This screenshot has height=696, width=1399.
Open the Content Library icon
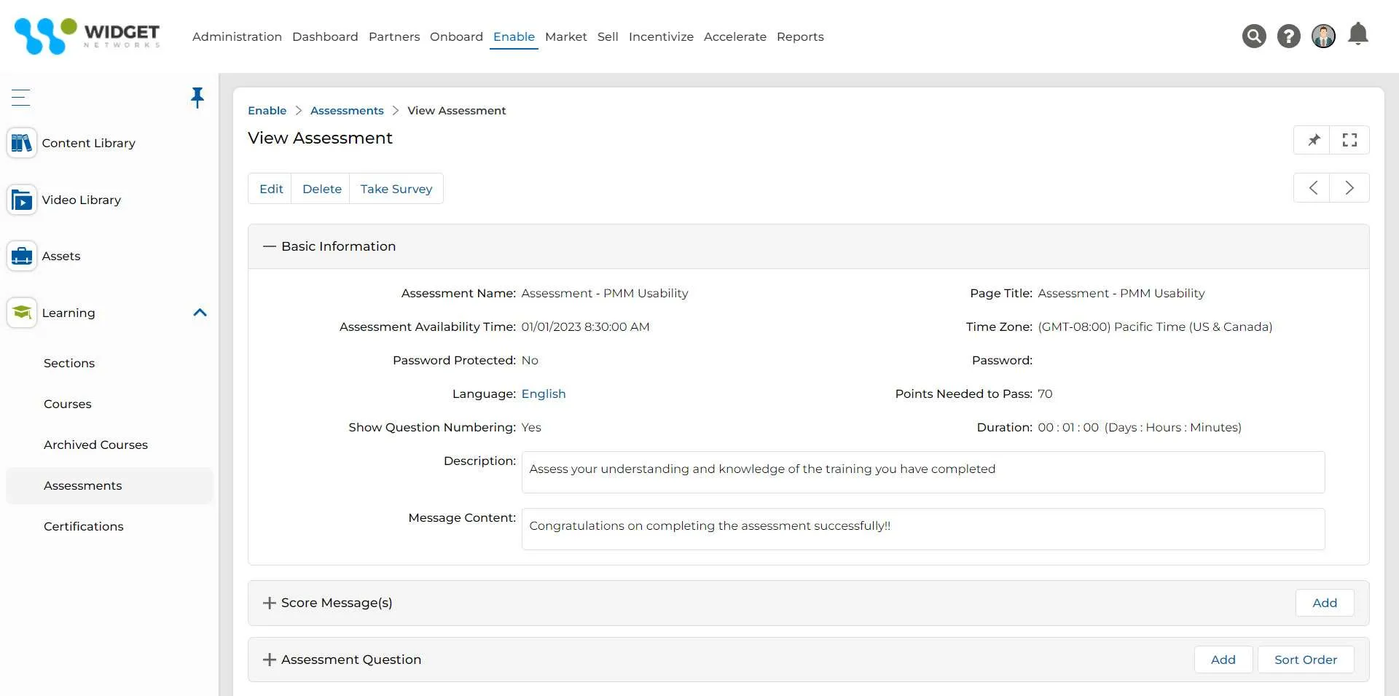tap(22, 143)
